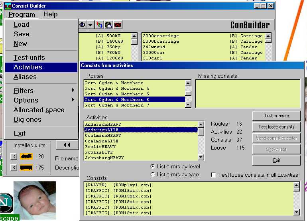Open the dropdown arrow next to eye icon
The height and width of the screenshot is (221, 307).
pyautogui.click(x=90, y=25)
